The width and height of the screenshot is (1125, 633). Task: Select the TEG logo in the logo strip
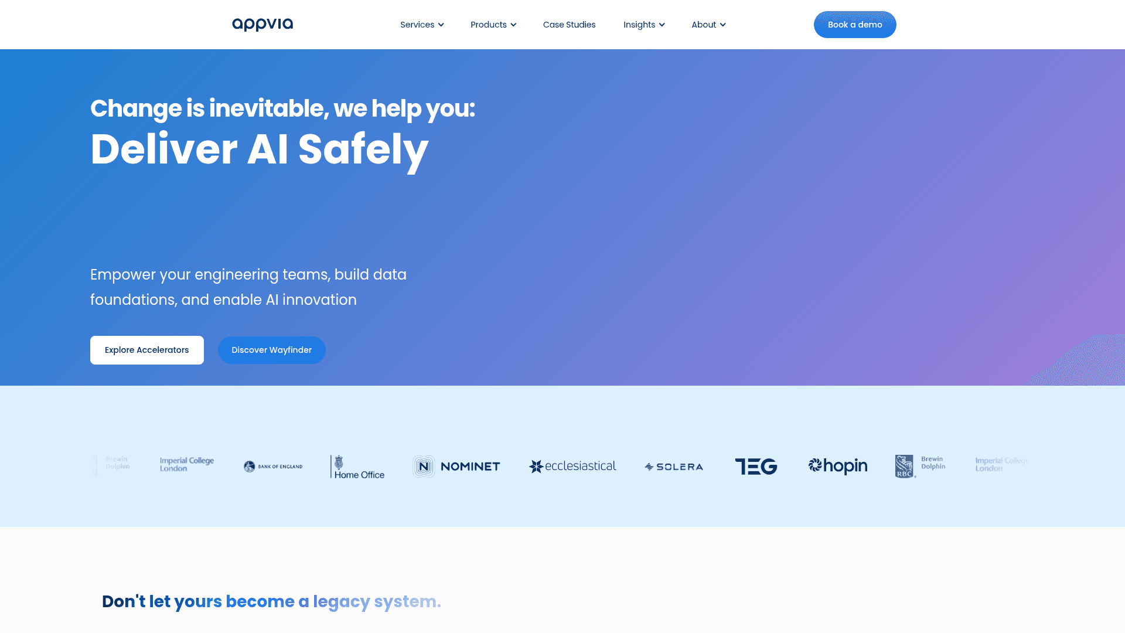point(756,466)
